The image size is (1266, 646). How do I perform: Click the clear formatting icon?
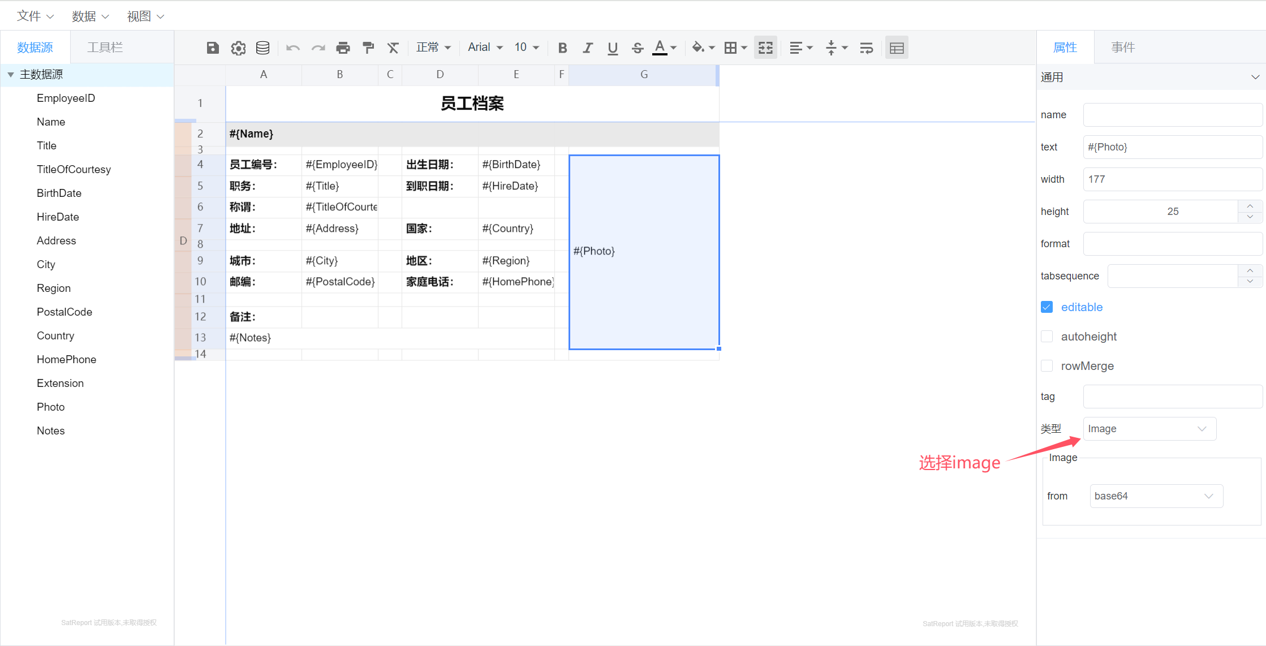393,48
